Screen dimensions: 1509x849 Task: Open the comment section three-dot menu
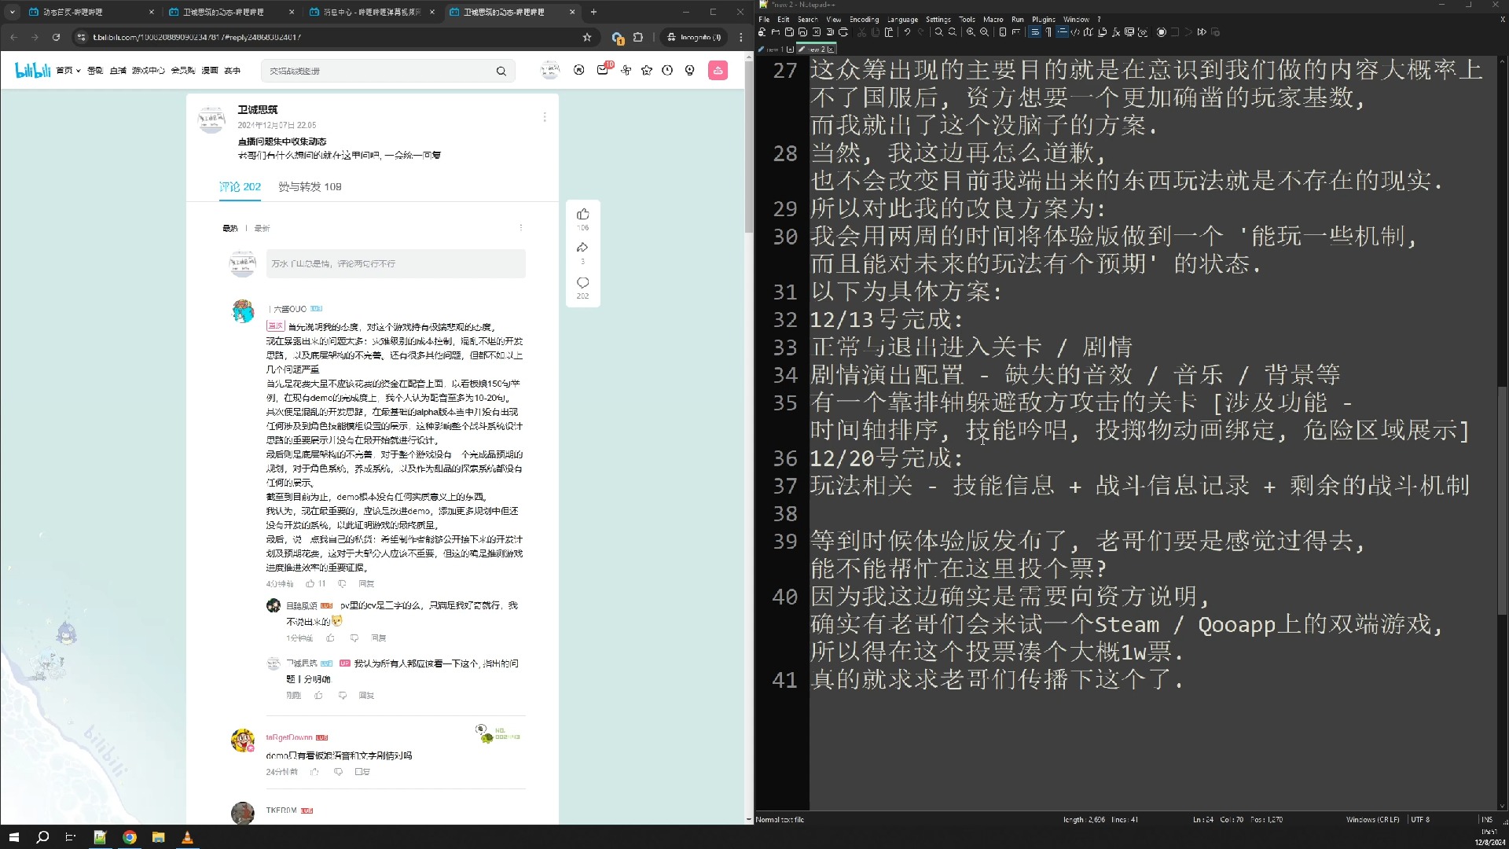[x=520, y=228]
